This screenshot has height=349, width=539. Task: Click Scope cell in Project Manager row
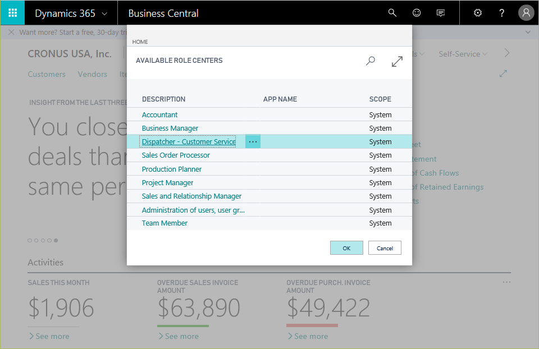point(380,183)
